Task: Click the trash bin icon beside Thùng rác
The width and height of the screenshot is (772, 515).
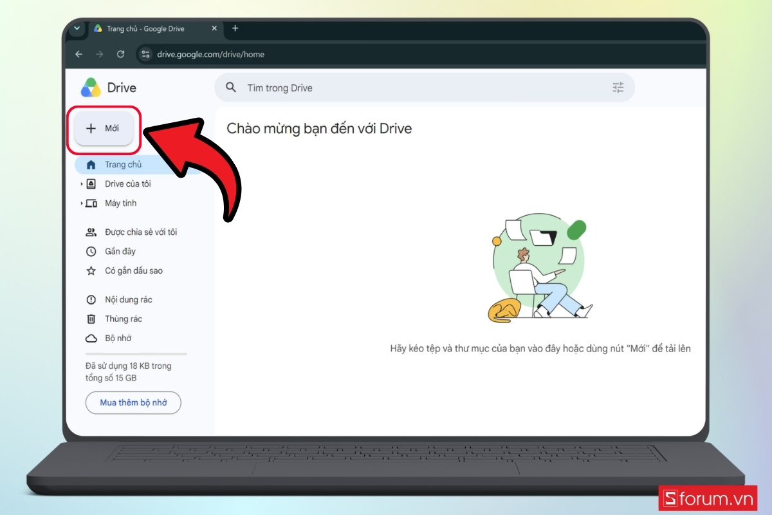Action: click(91, 319)
